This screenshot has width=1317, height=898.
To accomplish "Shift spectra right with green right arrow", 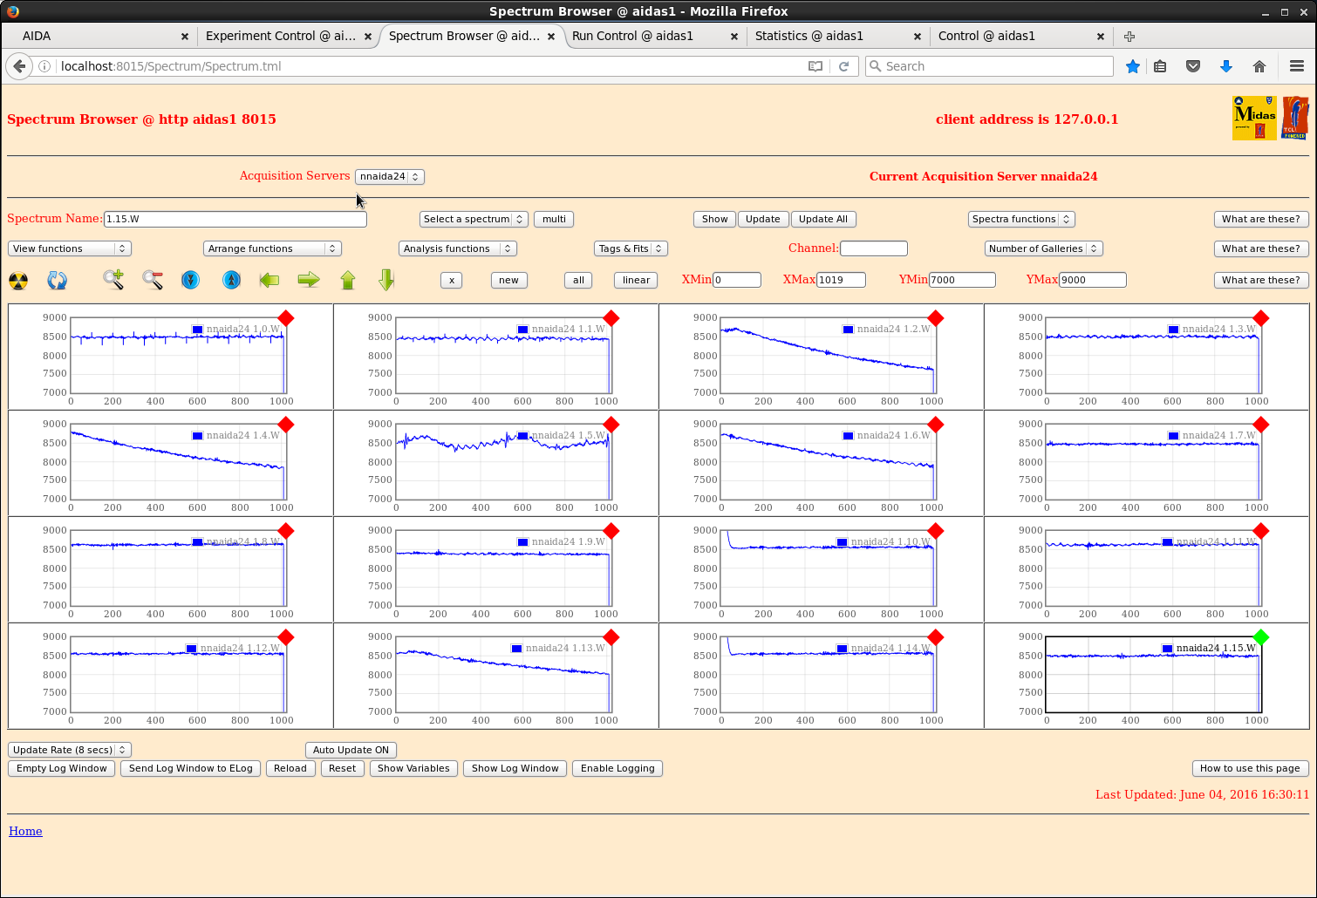I will click(309, 280).
